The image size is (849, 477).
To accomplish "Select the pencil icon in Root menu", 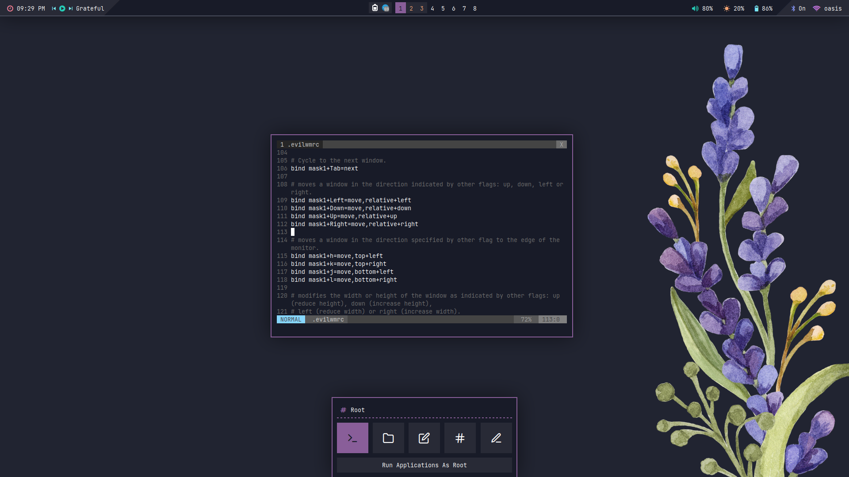I will pyautogui.click(x=496, y=438).
